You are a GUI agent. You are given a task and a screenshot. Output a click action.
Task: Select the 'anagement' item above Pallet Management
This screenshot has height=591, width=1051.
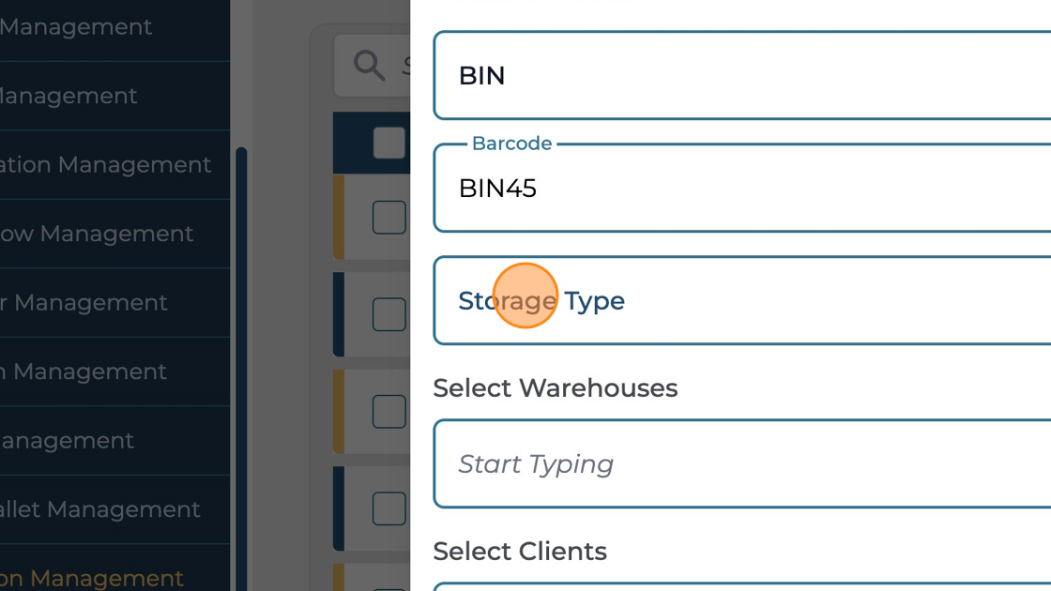tap(67, 441)
